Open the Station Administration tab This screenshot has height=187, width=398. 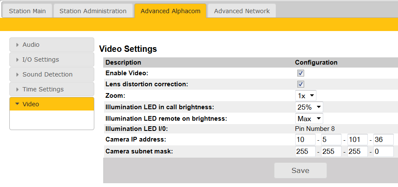coord(93,11)
